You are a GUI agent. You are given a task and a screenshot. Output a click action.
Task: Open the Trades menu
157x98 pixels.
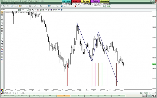(x=11, y=3)
